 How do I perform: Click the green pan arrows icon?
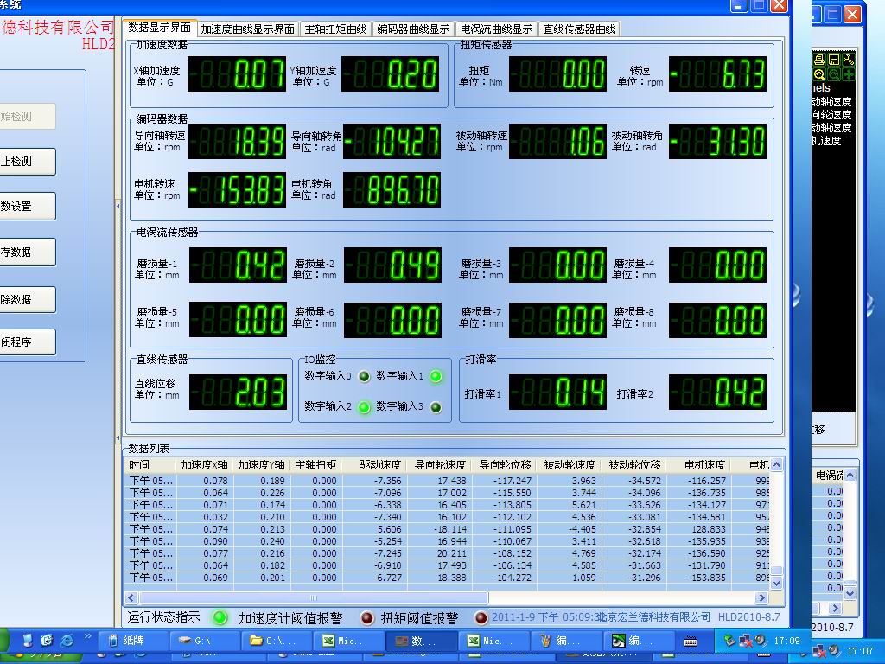pyautogui.click(x=849, y=74)
